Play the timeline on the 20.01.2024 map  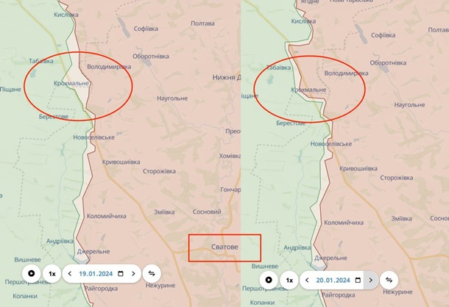coord(269,280)
